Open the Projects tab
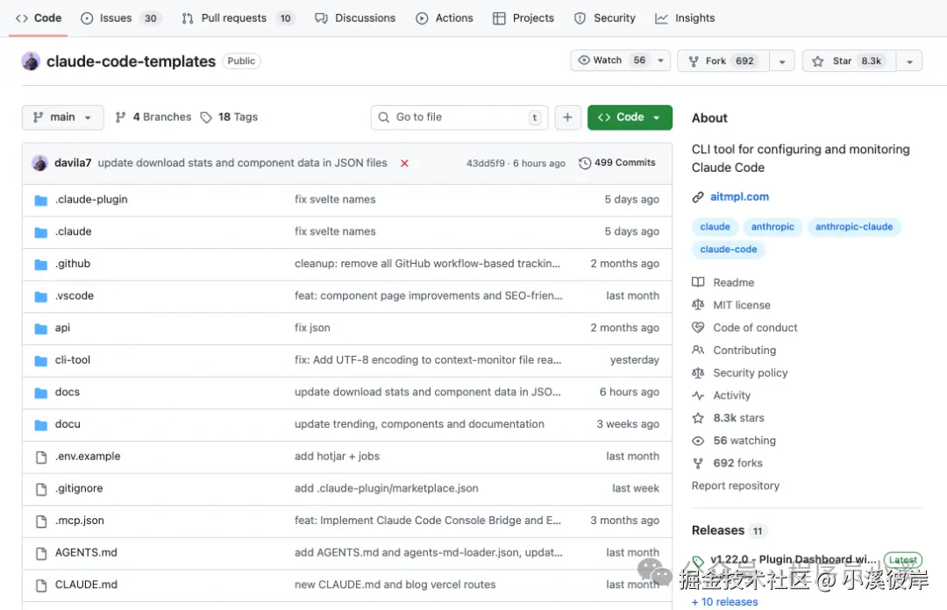 (x=523, y=18)
